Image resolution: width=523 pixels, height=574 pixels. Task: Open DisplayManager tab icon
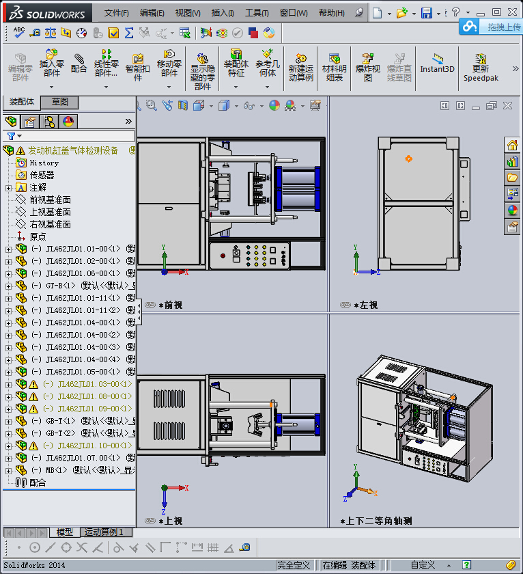(x=68, y=121)
